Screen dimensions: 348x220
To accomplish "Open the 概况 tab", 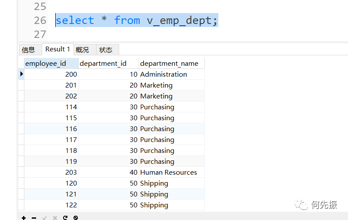I will click(x=82, y=50).
